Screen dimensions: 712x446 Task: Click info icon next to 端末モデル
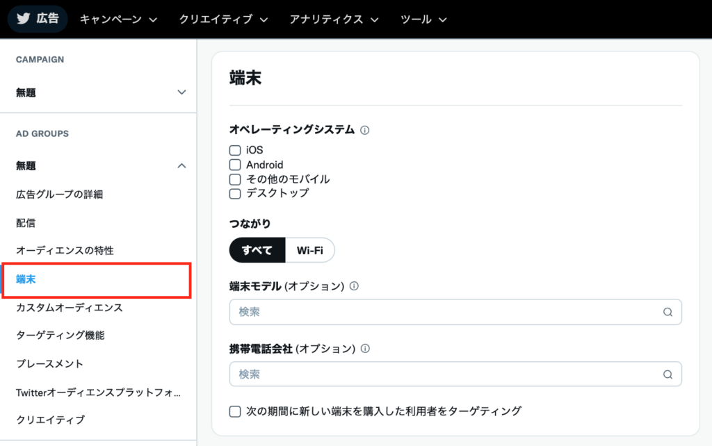[355, 286]
